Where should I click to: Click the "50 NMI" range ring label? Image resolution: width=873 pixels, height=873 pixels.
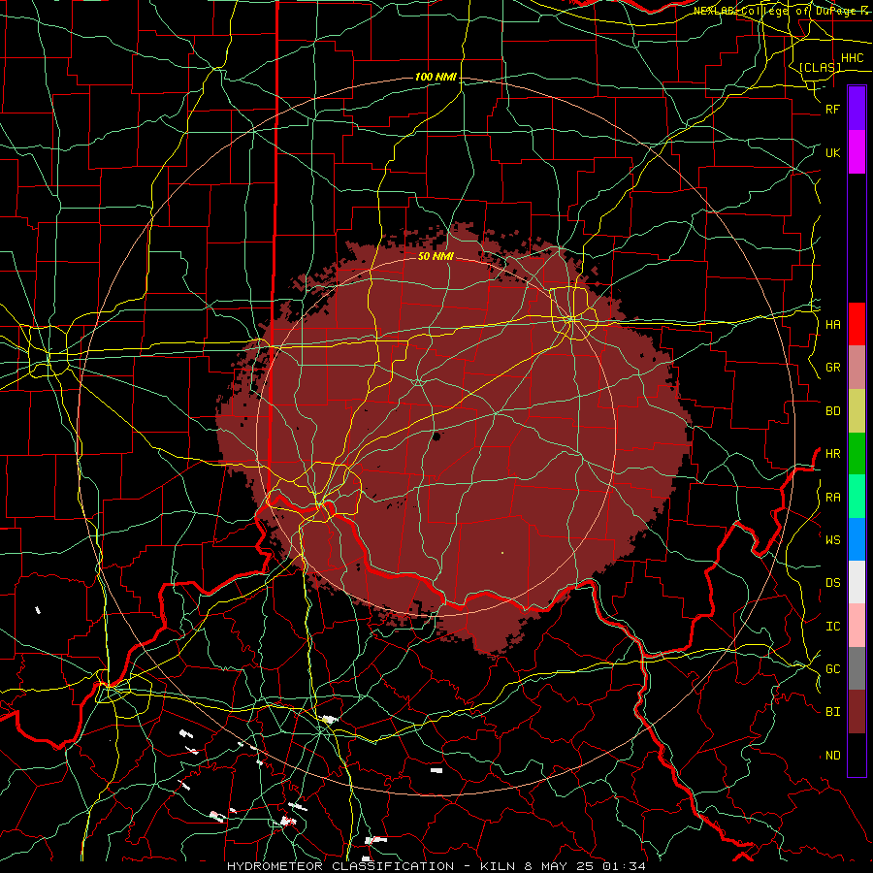click(436, 256)
